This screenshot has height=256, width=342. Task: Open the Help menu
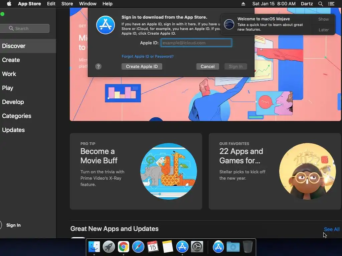point(108,4)
